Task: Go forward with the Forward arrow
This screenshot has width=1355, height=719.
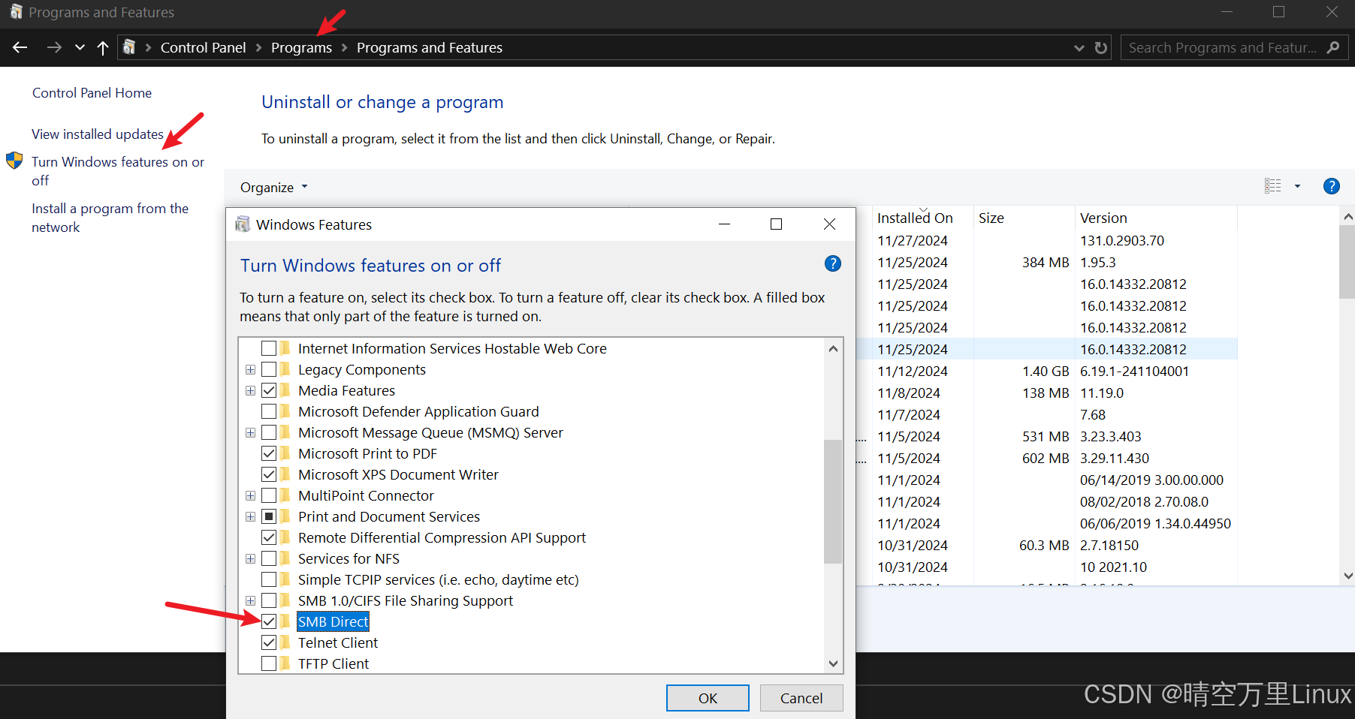Action: click(54, 47)
